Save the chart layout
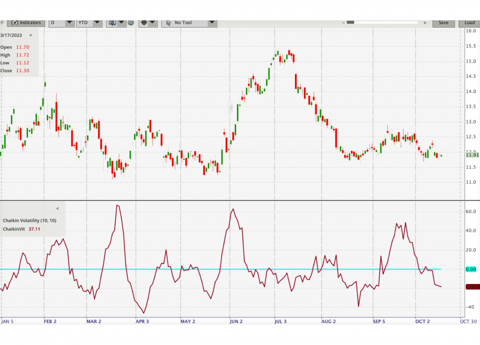 tap(444, 22)
